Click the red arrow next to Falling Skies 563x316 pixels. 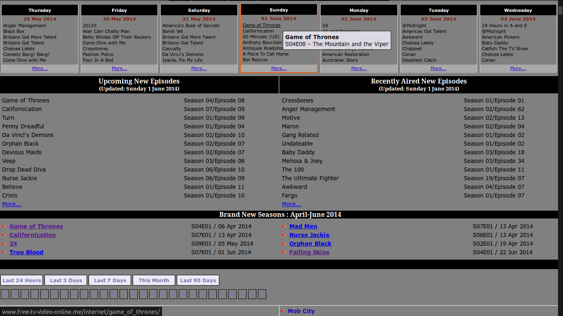tap(284, 252)
